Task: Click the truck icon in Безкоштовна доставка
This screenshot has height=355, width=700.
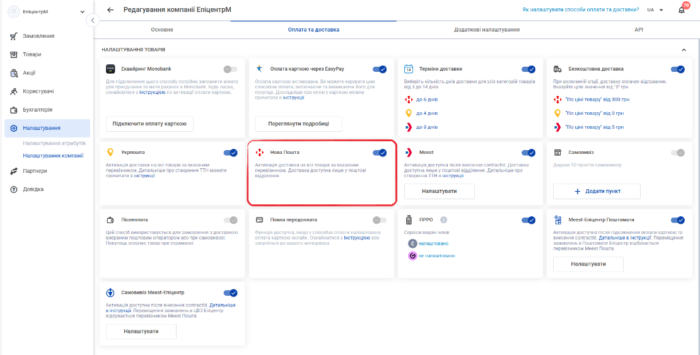Action: coord(557,69)
